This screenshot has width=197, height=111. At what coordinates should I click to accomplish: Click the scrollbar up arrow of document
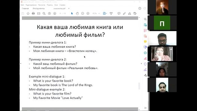(139, 18)
